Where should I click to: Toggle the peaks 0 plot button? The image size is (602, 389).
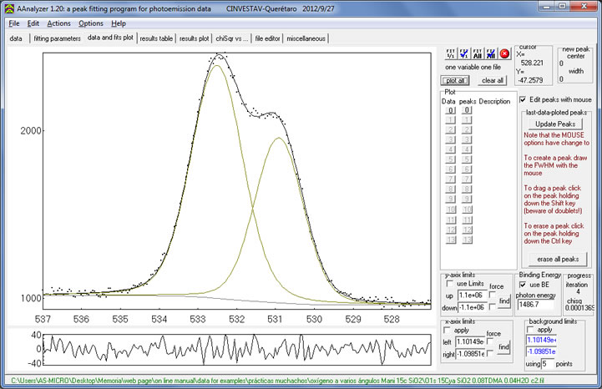click(468, 110)
